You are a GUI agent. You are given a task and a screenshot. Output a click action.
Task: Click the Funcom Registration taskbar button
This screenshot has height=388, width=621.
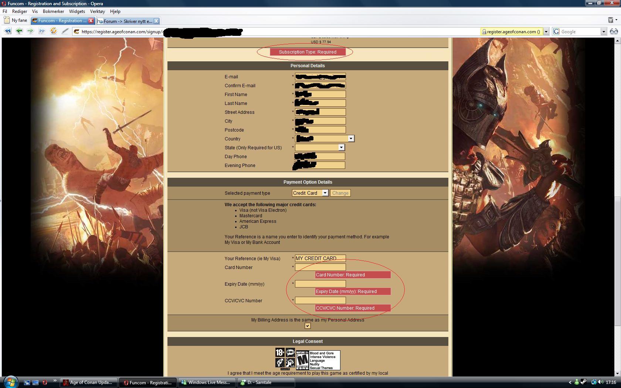pyautogui.click(x=148, y=382)
